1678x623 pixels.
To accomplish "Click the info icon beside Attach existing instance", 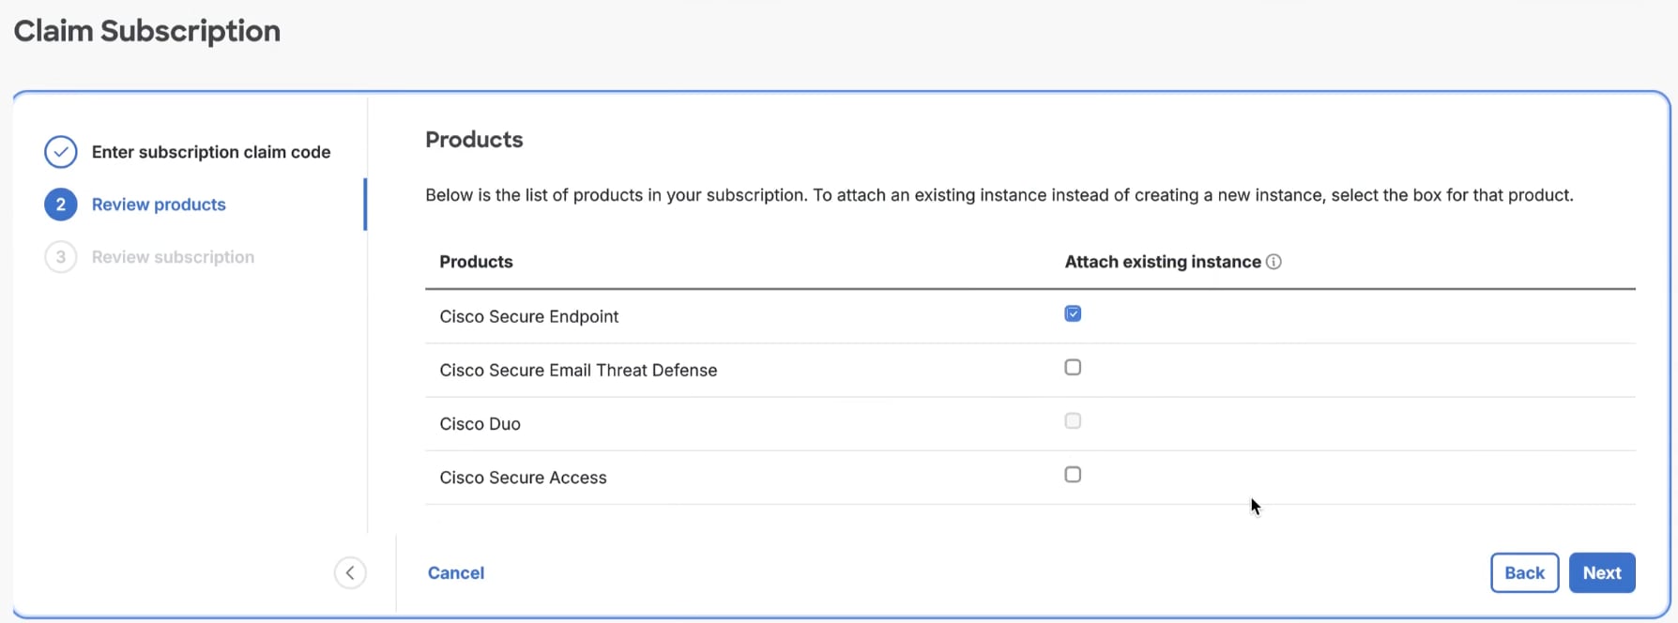I will [x=1274, y=262].
